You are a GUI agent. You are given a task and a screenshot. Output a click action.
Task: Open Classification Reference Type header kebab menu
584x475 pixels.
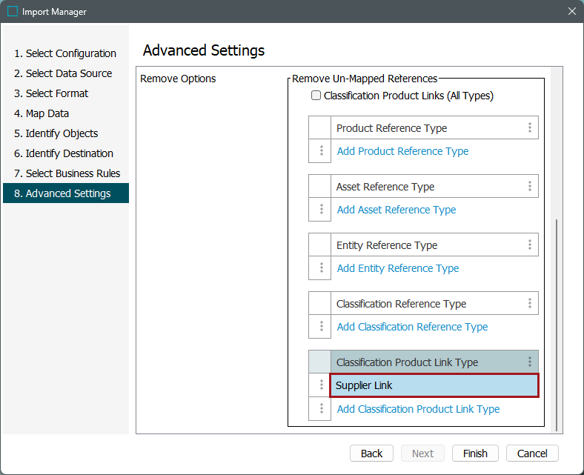coord(529,304)
